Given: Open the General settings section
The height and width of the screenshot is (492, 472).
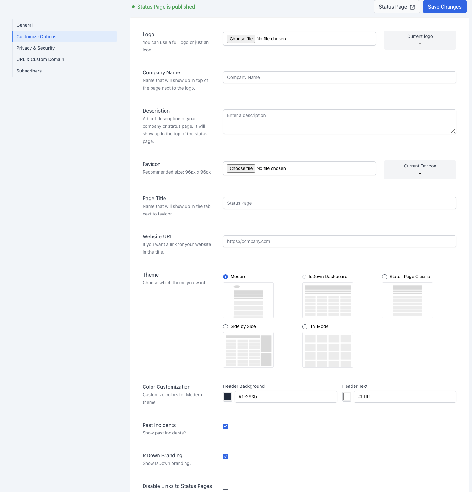Looking at the screenshot, I should [x=25, y=25].
